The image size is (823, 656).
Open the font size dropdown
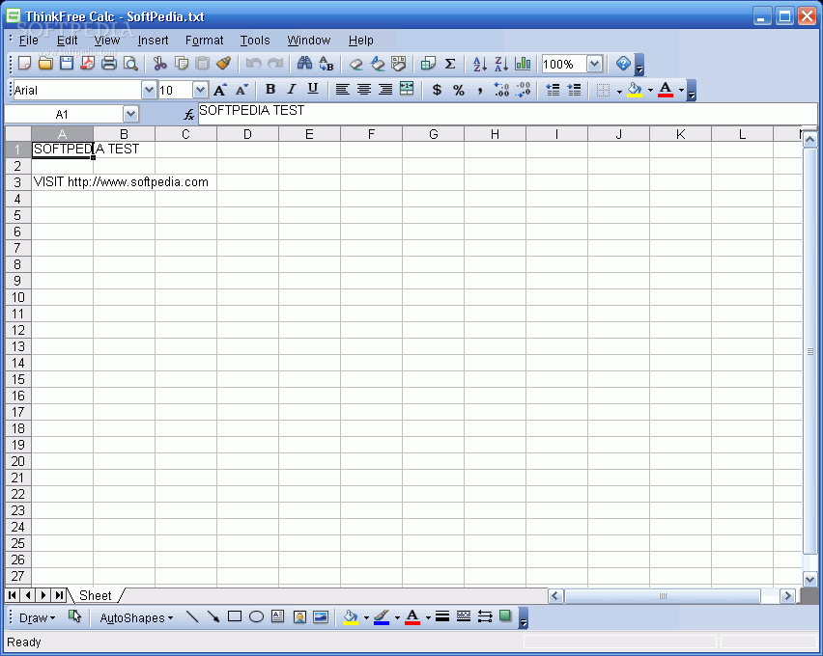click(200, 90)
